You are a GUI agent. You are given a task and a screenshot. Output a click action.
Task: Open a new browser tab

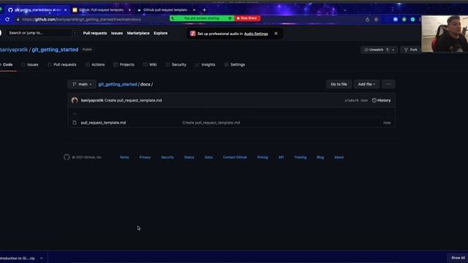tap(204, 9)
